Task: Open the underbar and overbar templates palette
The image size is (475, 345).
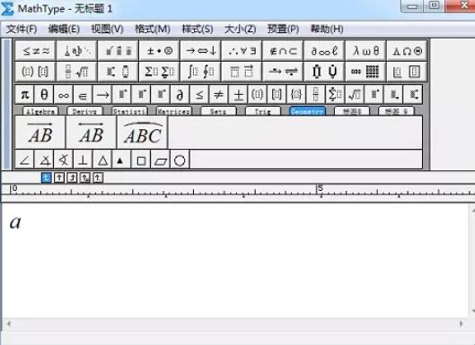Action: click(x=242, y=72)
